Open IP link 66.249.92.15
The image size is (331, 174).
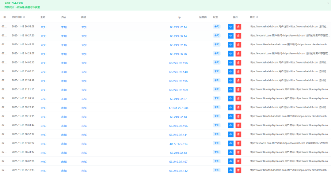point(178,45)
